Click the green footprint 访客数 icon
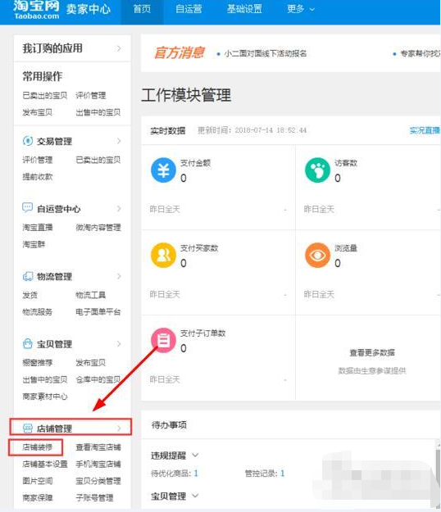Image resolution: width=441 pixels, height=512 pixels. click(x=317, y=170)
